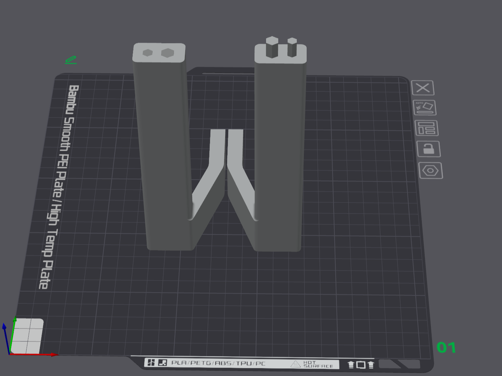Toggle the plate lock icon

click(x=429, y=149)
